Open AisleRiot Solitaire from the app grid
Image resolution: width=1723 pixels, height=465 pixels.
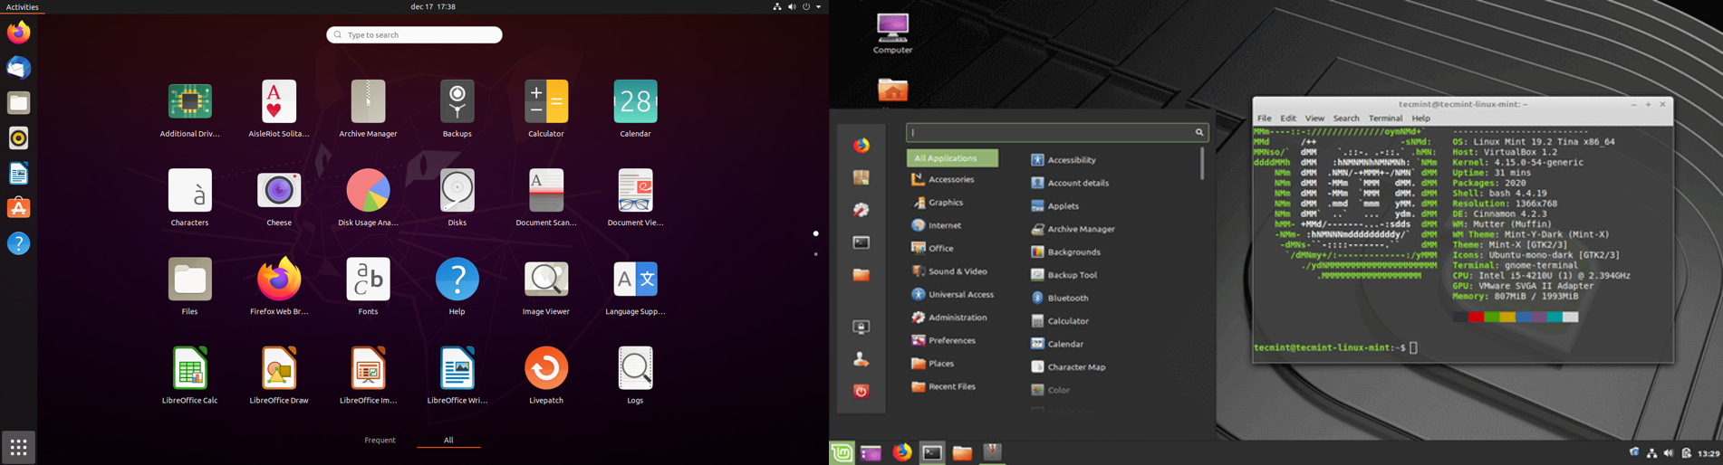[278, 103]
